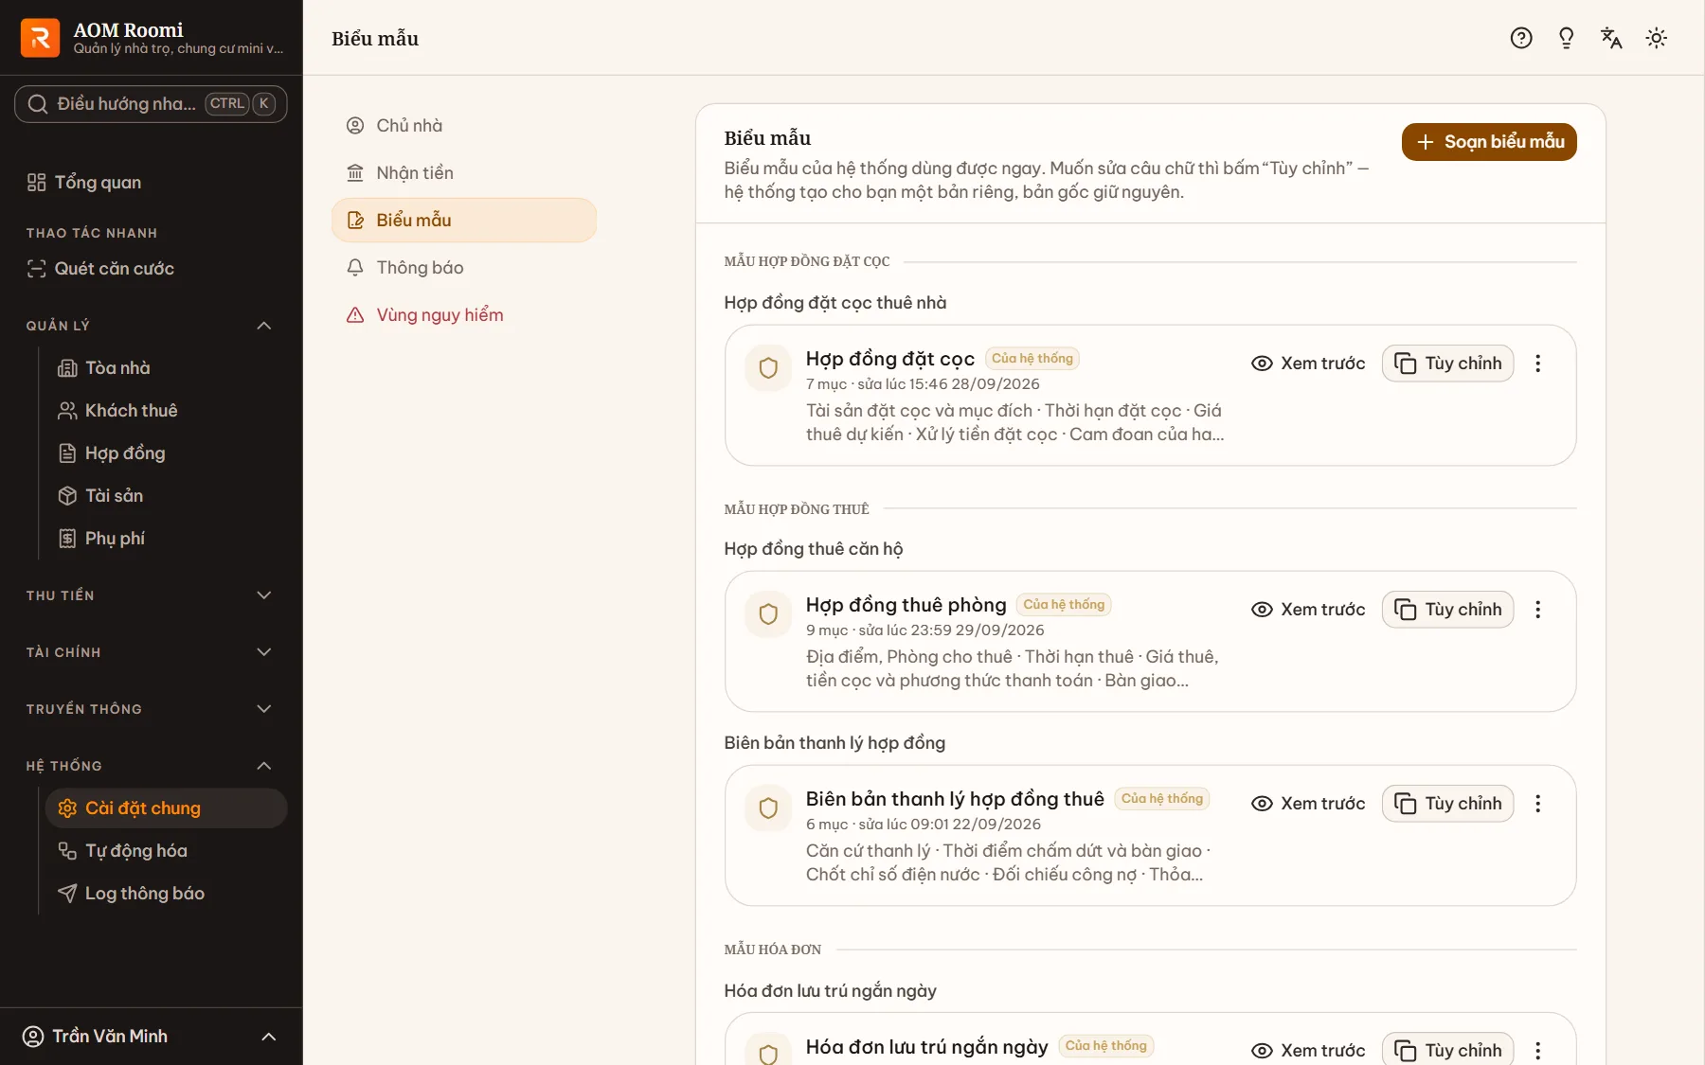Preview Biên bản thanh lý hợp đồng thuê

tap(1308, 804)
